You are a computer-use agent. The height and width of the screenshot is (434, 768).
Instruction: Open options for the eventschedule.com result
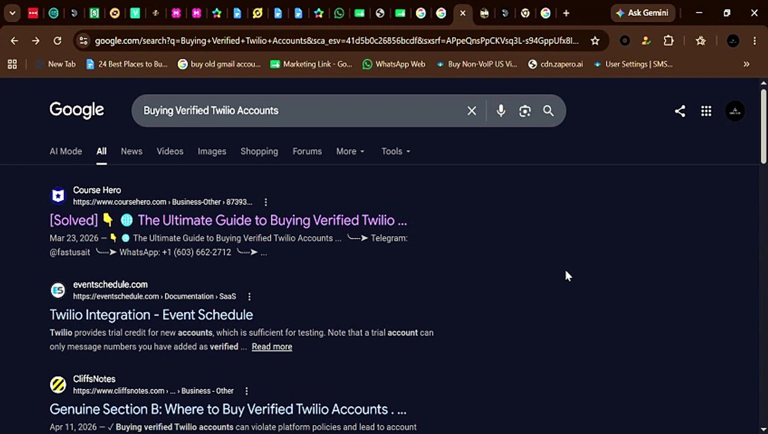(249, 297)
